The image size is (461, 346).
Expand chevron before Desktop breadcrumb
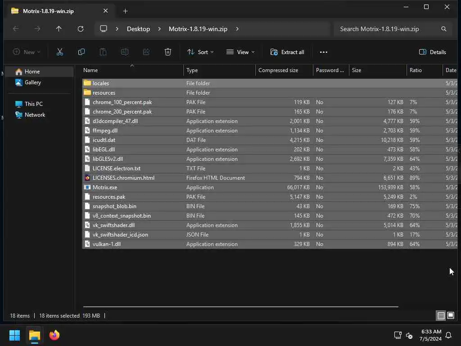click(x=117, y=29)
